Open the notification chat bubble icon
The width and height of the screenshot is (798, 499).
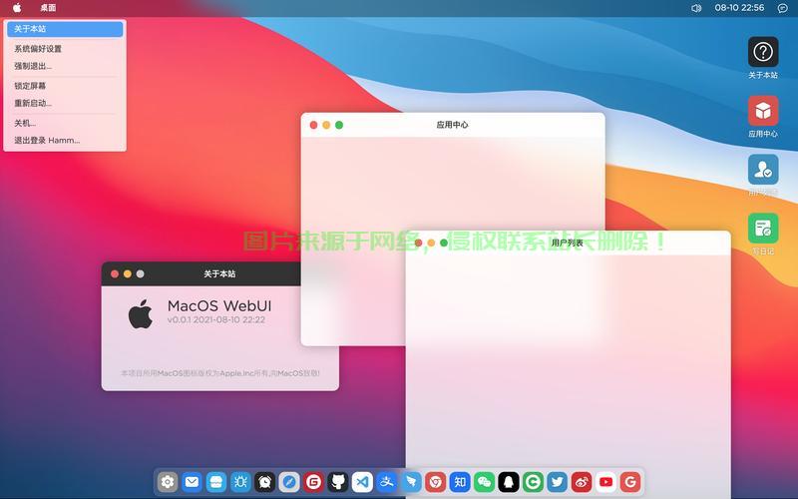(782, 8)
